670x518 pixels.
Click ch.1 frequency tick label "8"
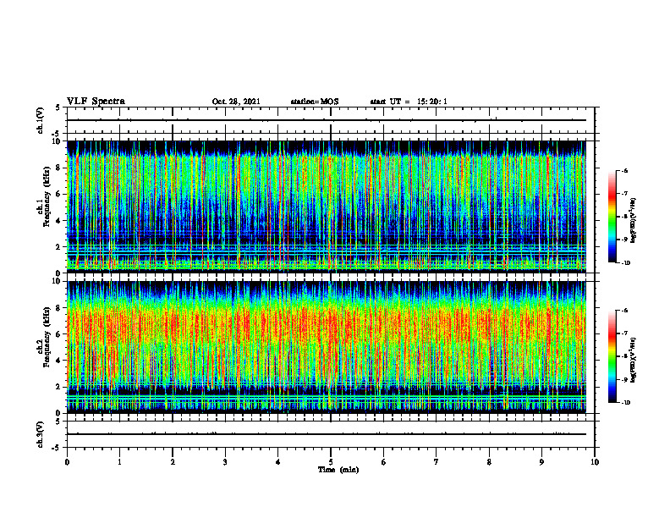pyautogui.click(x=58, y=168)
